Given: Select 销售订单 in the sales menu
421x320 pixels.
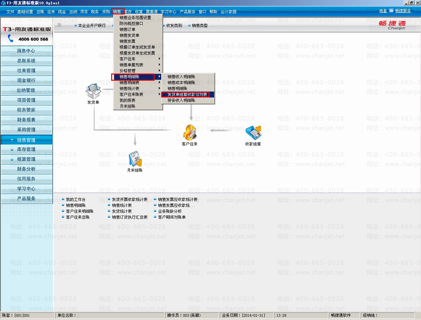Looking at the screenshot, I should click(137, 30).
